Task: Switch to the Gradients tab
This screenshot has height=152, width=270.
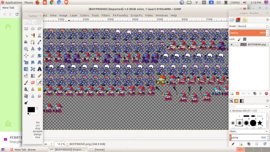Action: (242, 101)
